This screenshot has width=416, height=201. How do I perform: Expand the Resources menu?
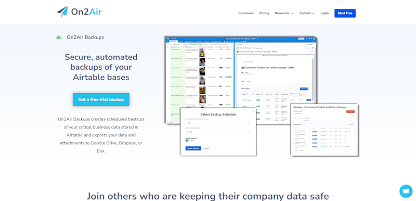[x=284, y=13]
